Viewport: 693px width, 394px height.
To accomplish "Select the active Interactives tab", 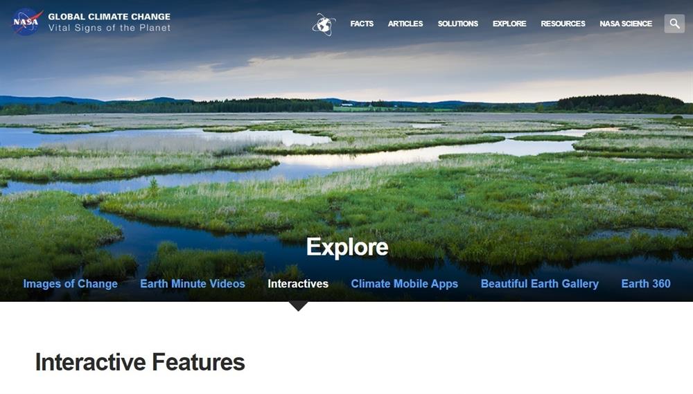I will (x=298, y=284).
